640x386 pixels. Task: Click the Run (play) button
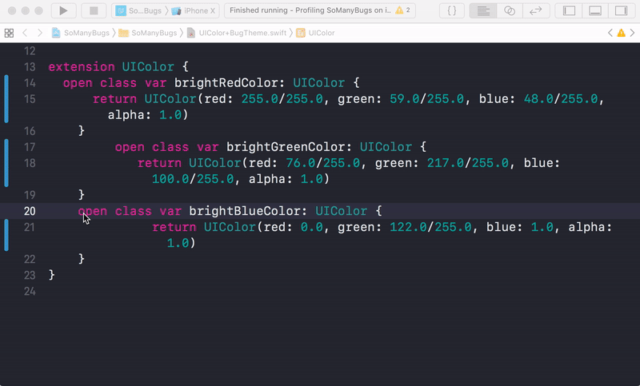coord(63,10)
